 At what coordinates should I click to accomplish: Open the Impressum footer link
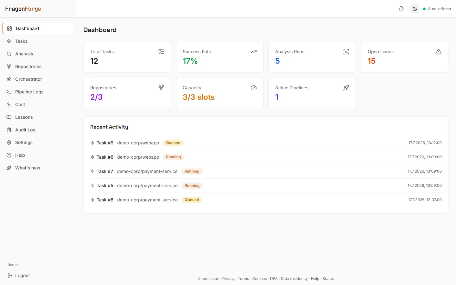pos(208,279)
